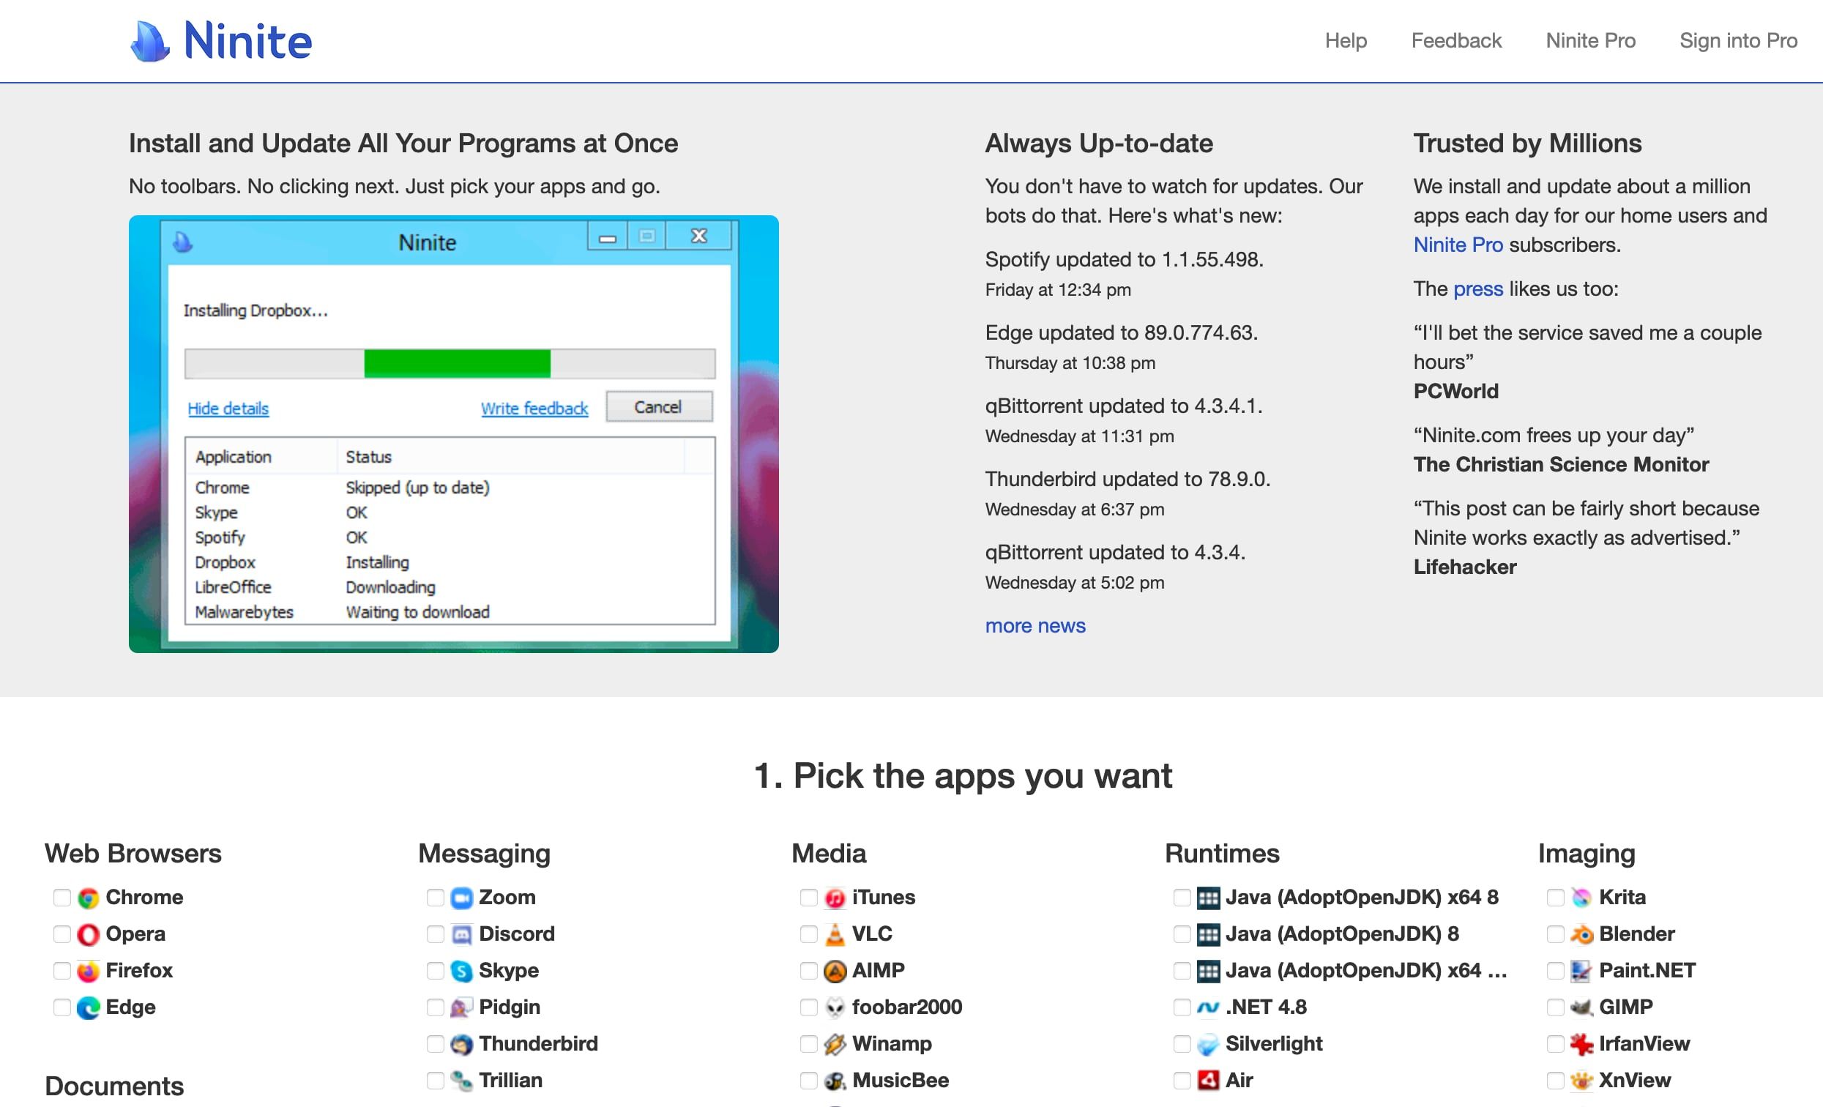Screen dimensions: 1823x1107
Task: Open the Help menu item
Action: click(1345, 41)
